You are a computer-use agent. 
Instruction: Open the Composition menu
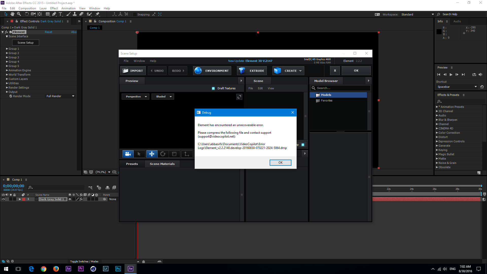27,8
